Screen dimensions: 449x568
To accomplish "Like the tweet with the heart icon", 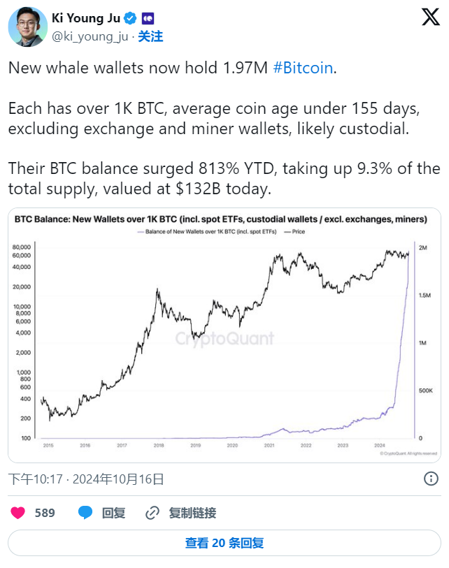I will (x=17, y=513).
